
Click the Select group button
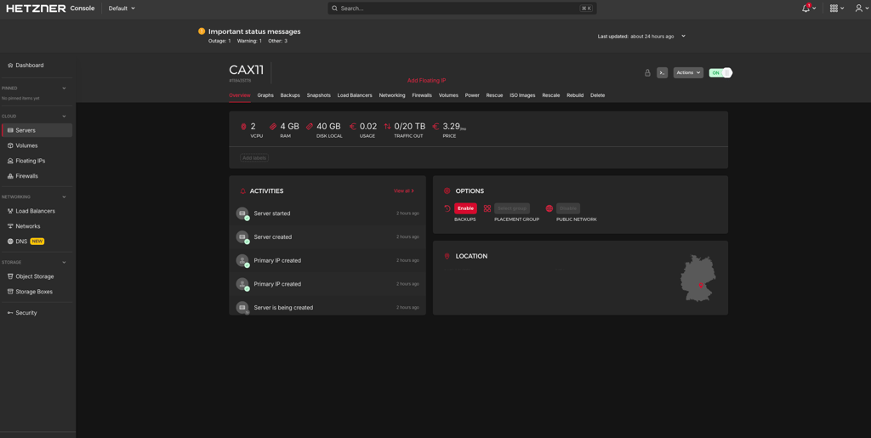(x=512, y=208)
